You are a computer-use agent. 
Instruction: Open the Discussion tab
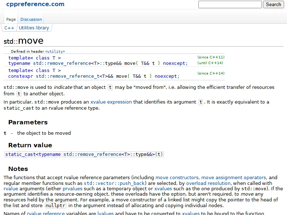(31, 19)
